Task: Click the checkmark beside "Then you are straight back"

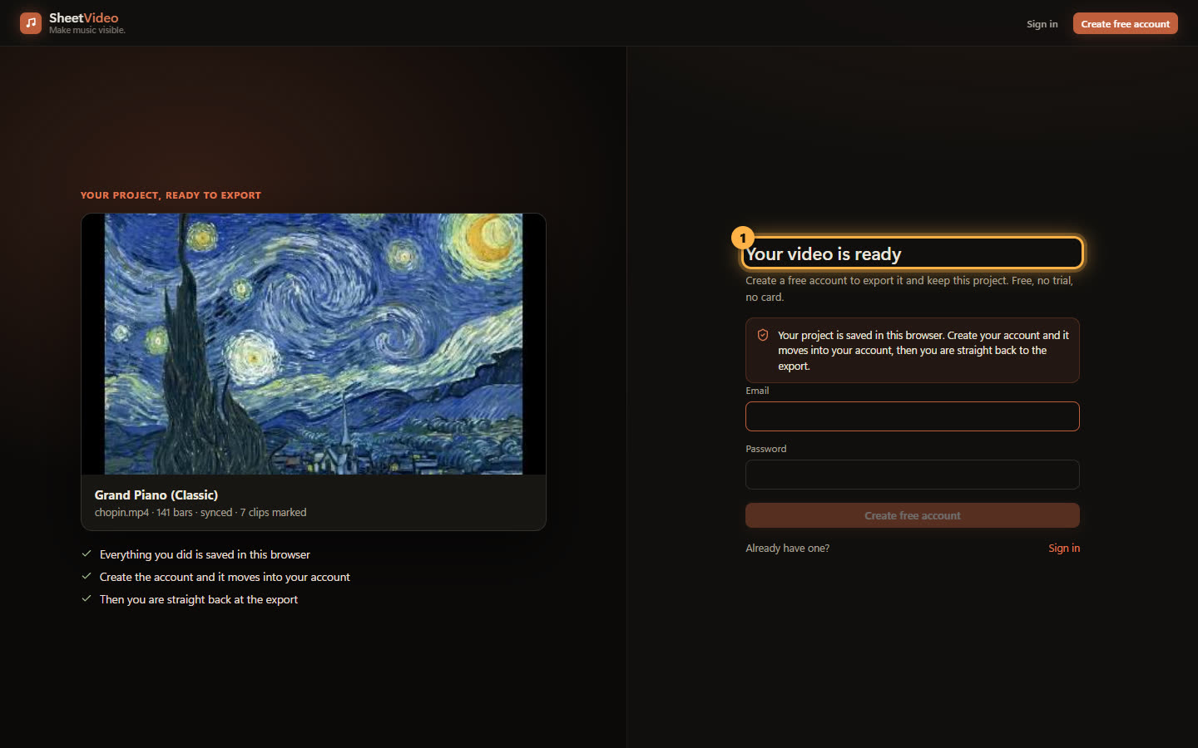Action: tap(87, 598)
